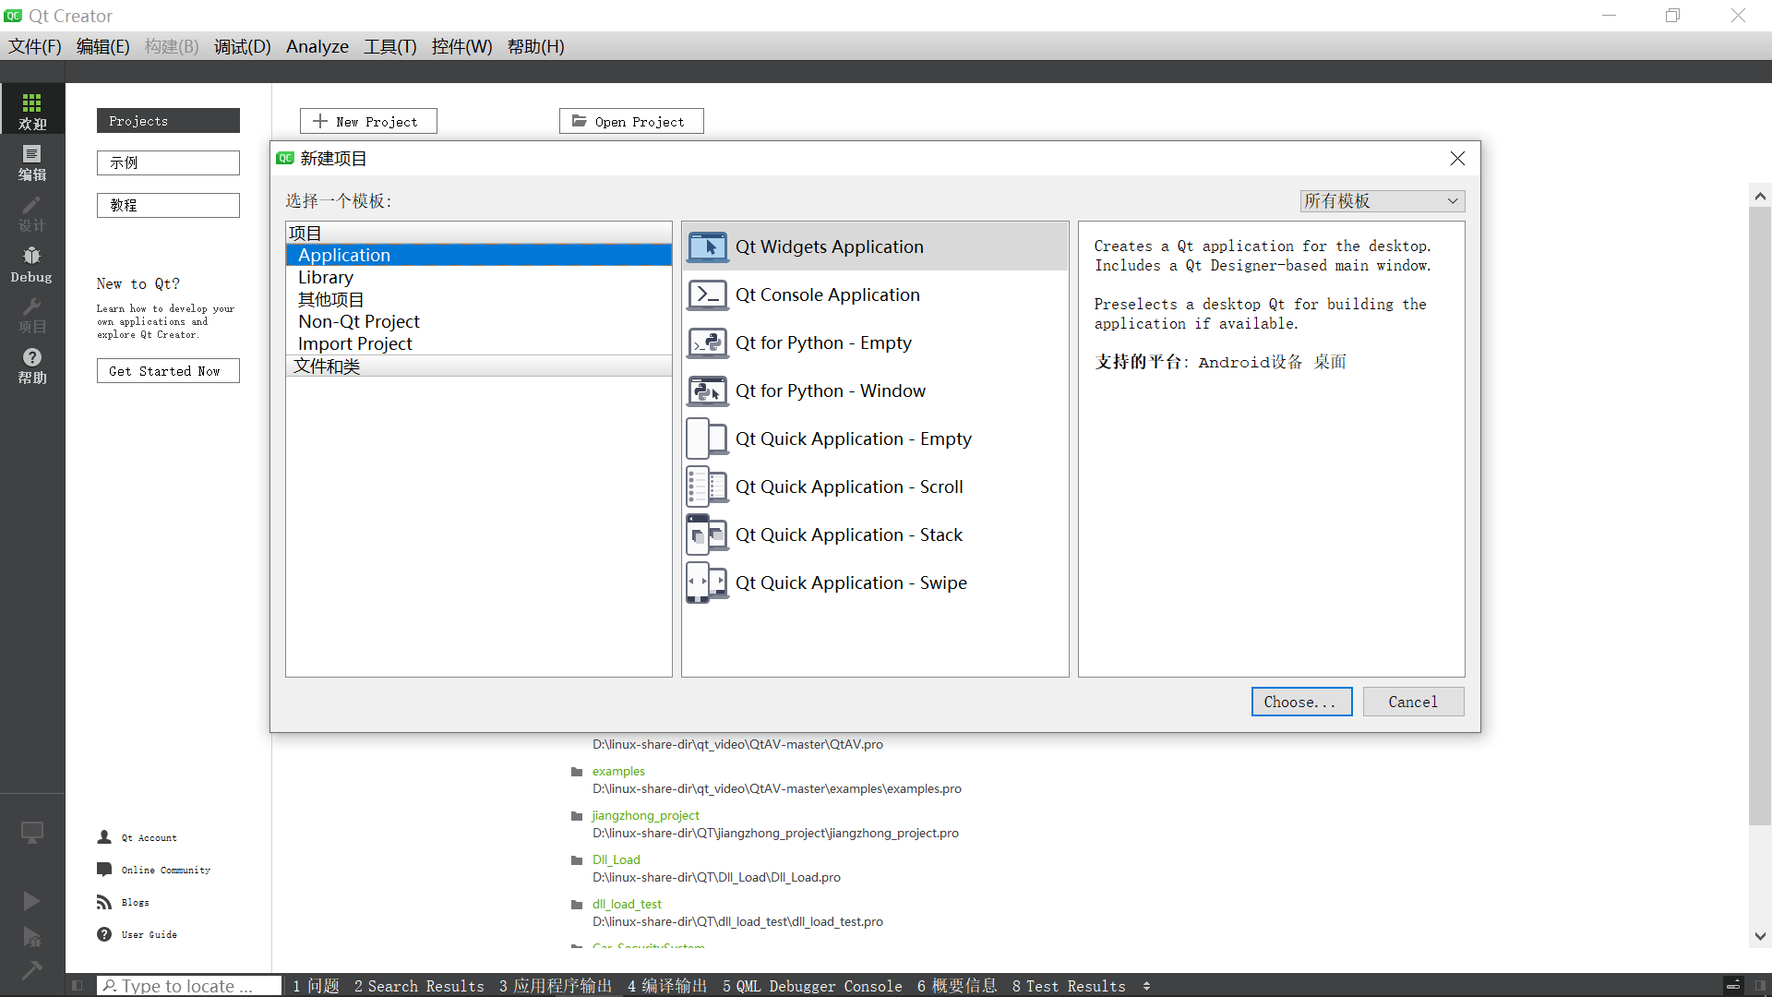
Task: Click the Qt Account icon
Action: pyautogui.click(x=104, y=837)
